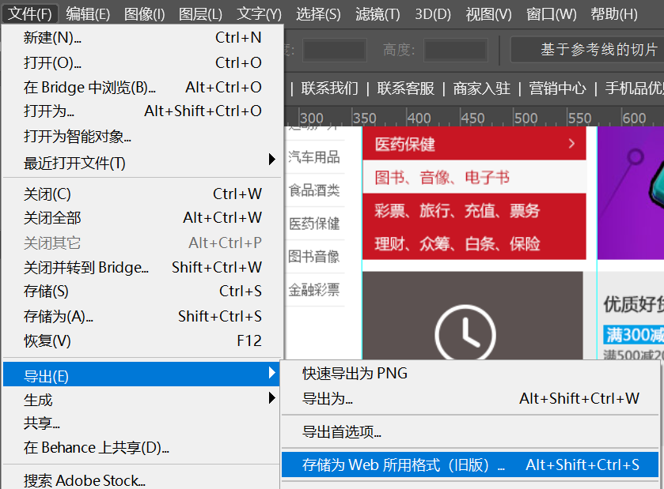Click 图书、音像、电子书 in the canvas
This screenshot has height=489, width=664.
point(442,177)
